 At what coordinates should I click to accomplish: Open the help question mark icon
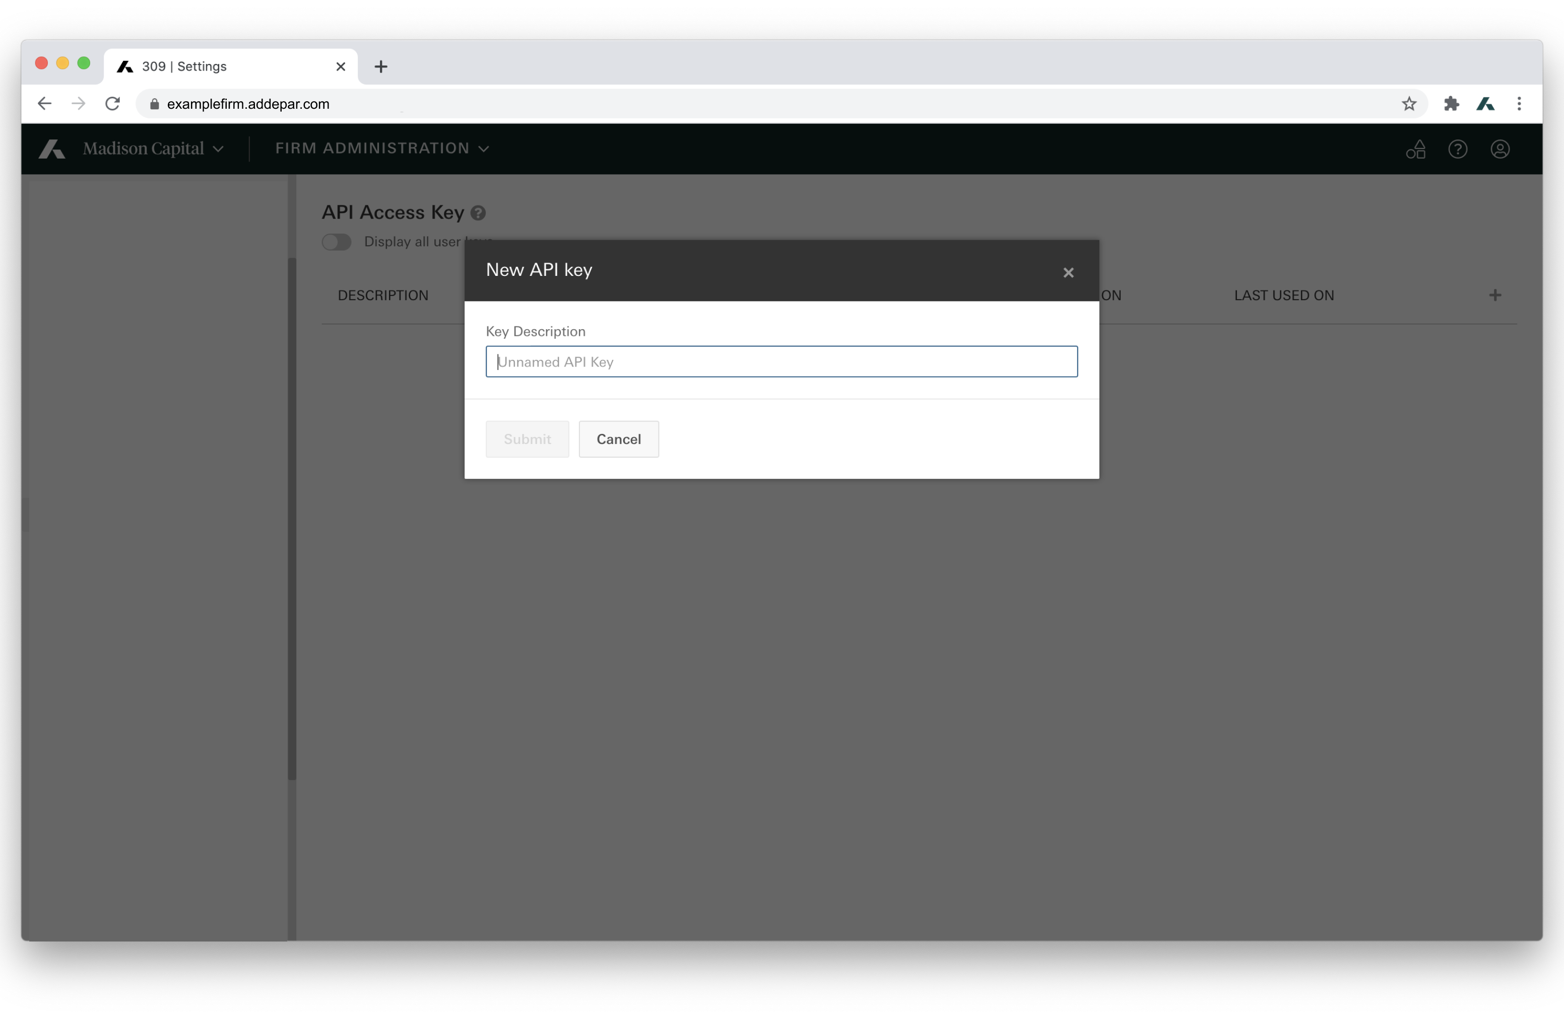[x=1458, y=150]
